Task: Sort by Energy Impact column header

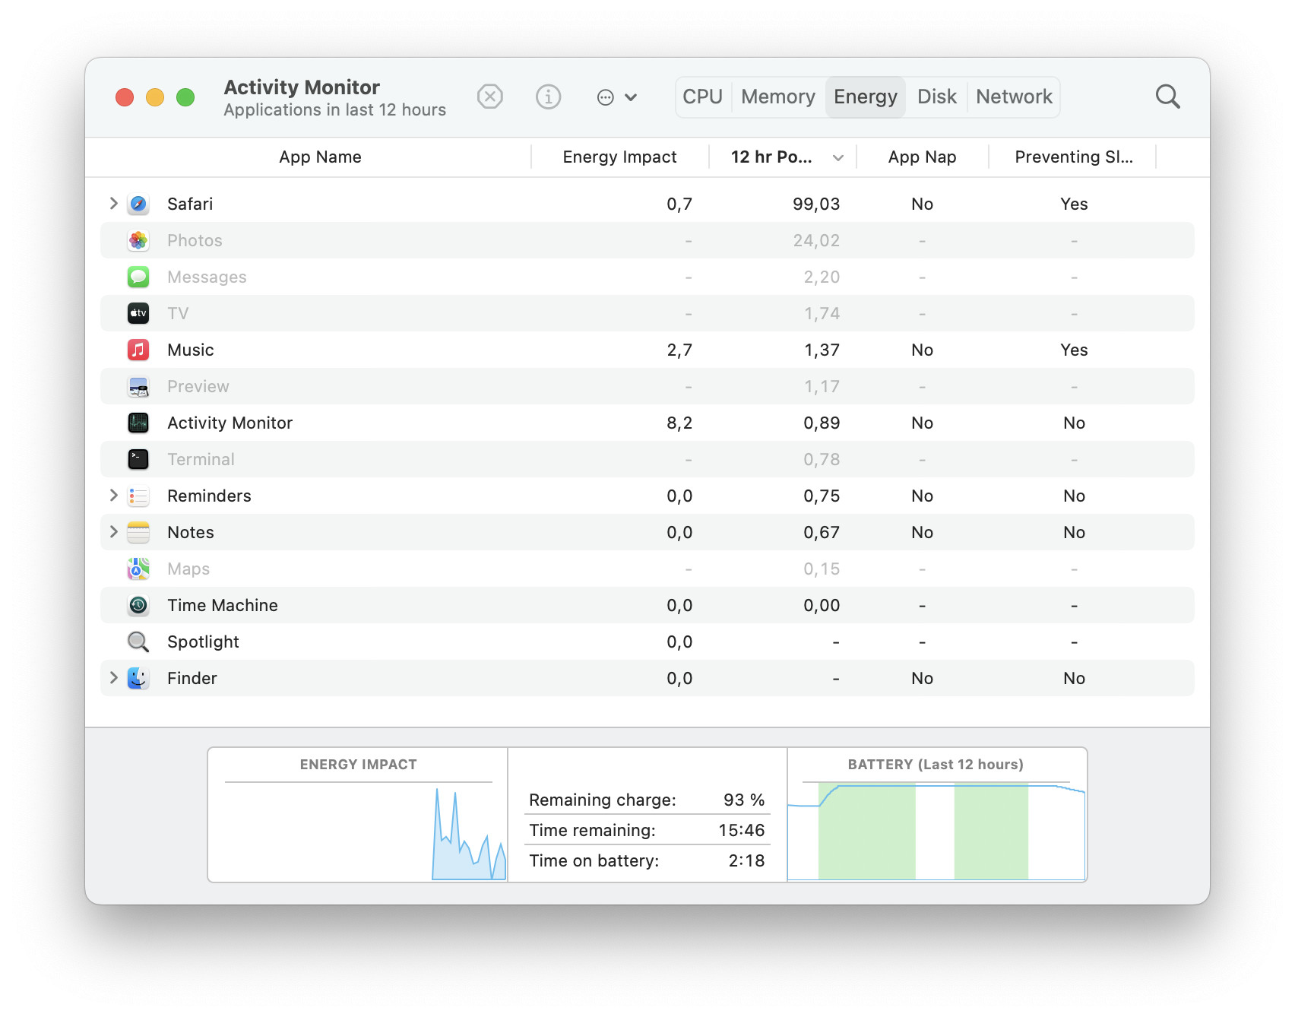Action: pos(619,157)
